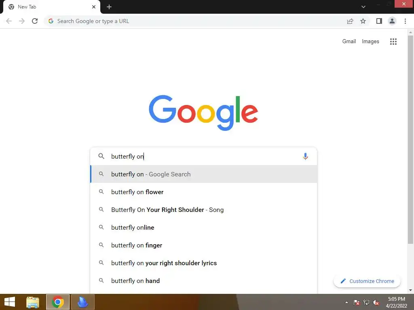Close the New Tab tab

click(94, 7)
